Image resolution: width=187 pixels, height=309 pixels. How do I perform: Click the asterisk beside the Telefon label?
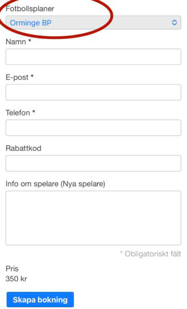33,111
